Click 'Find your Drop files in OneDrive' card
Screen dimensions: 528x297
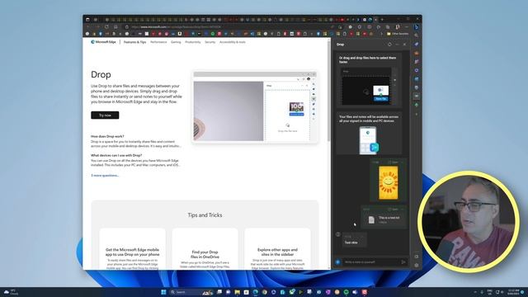(x=205, y=249)
